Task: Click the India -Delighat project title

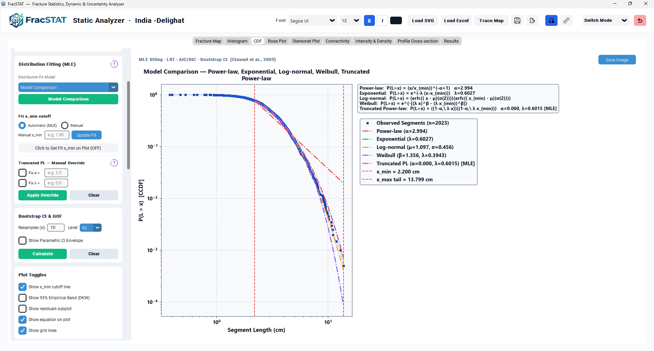Action: click(x=159, y=20)
